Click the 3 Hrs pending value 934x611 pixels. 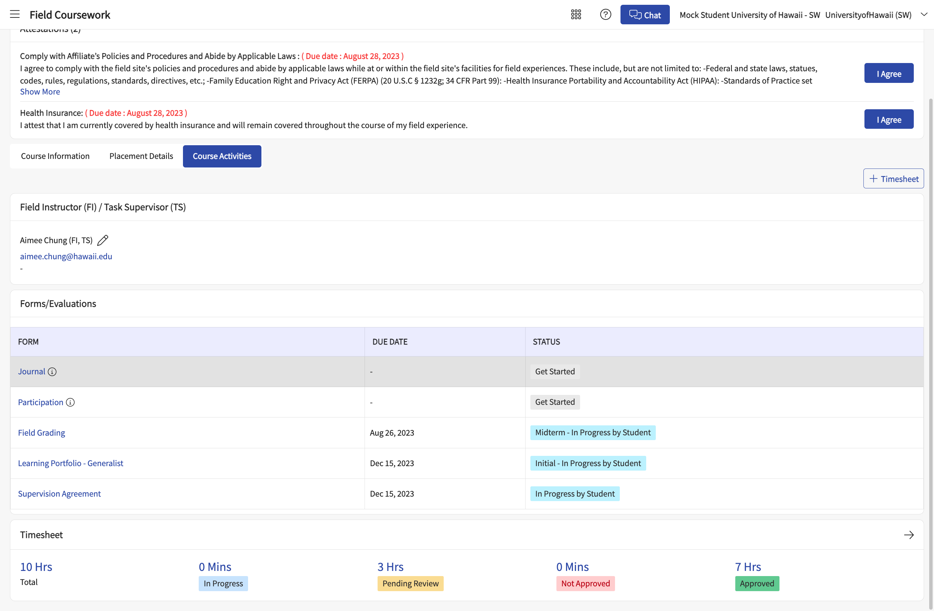point(391,567)
